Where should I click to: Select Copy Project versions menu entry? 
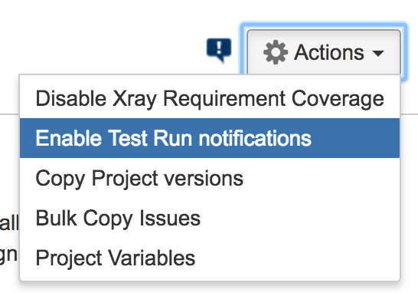[210, 178]
